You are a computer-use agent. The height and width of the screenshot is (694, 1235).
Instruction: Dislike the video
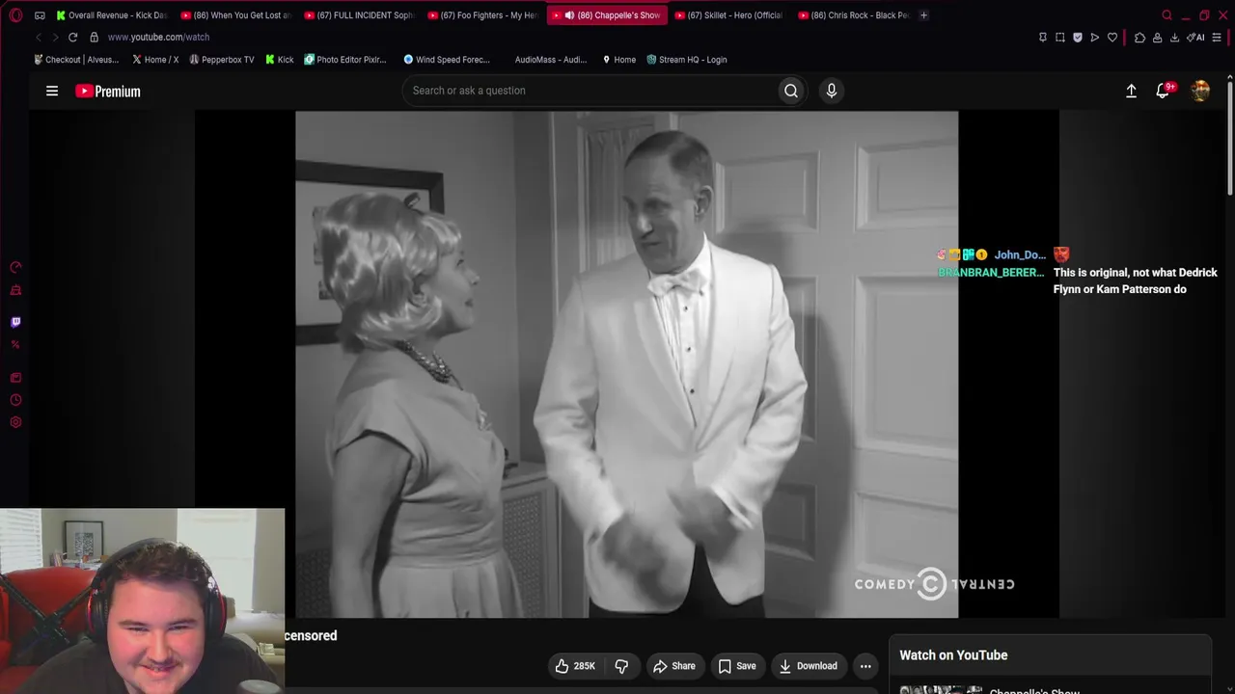click(621, 666)
